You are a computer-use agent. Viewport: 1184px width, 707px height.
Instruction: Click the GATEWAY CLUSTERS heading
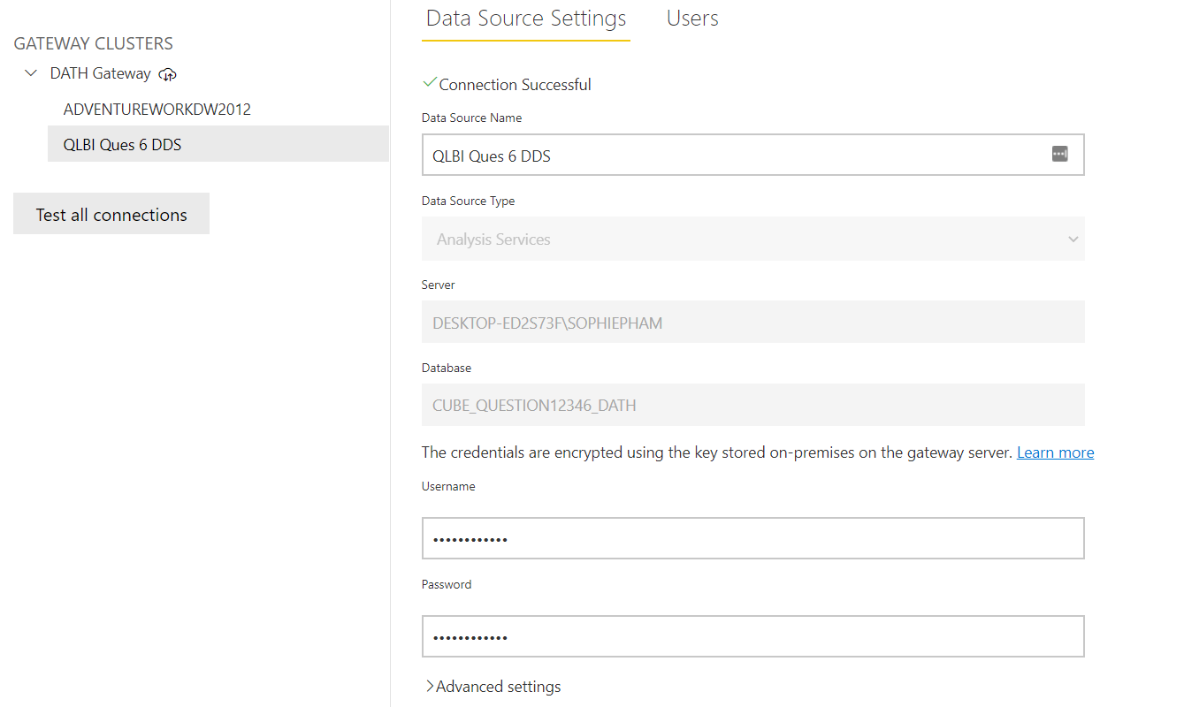tap(94, 43)
